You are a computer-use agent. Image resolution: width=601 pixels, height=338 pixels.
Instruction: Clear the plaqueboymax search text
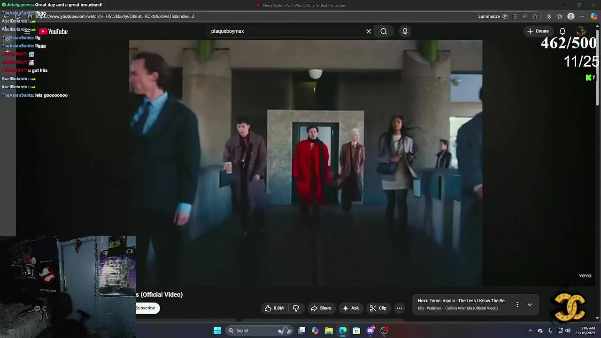tap(369, 31)
